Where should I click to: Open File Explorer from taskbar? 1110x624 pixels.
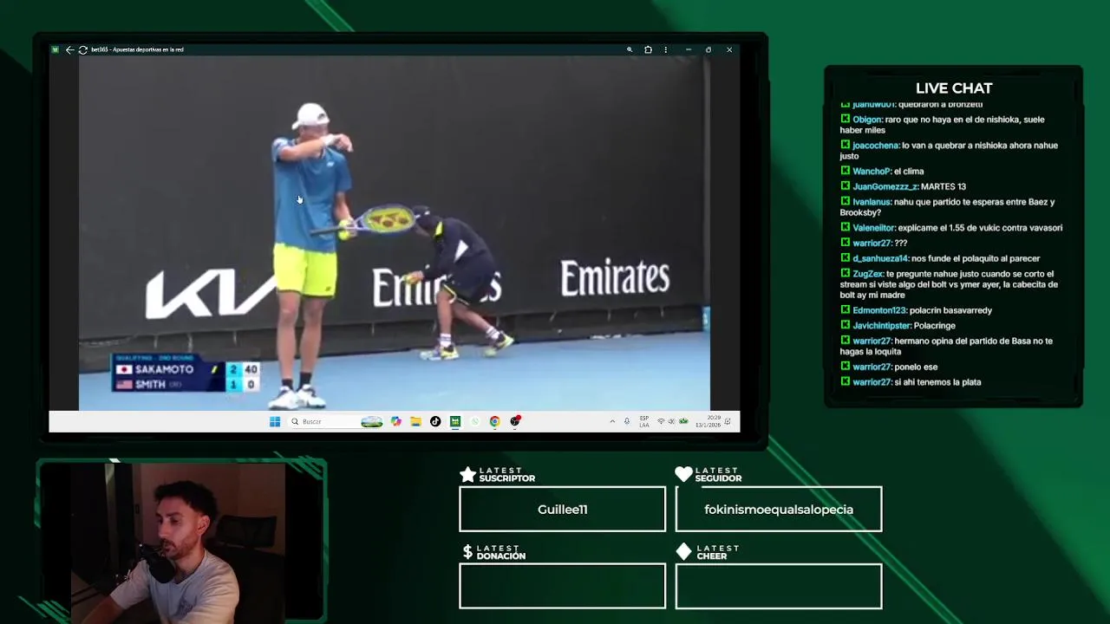click(x=416, y=421)
